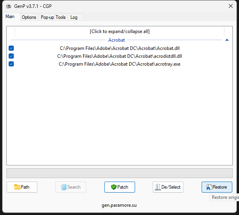Select the Main tab

10,17
